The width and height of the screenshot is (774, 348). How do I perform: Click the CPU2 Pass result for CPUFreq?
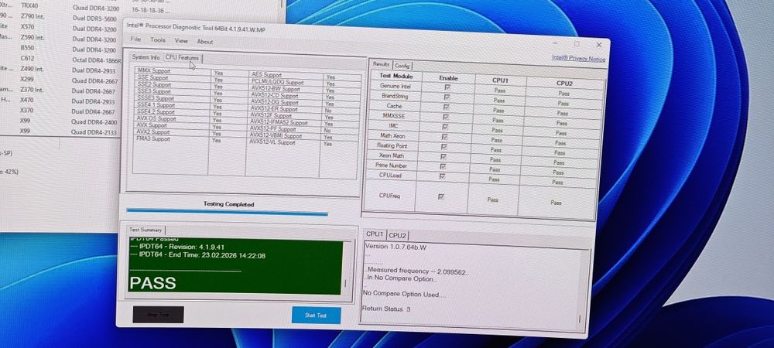[556, 203]
